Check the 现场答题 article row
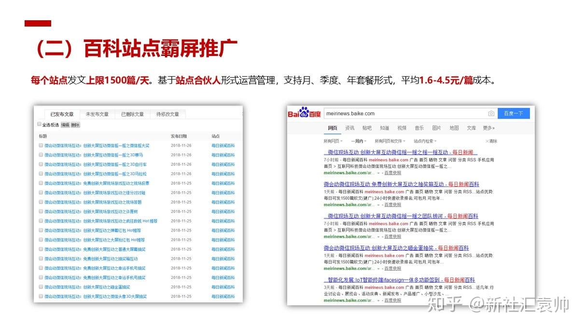Image resolution: width=584 pixels, height=328 pixels. click(x=41, y=202)
